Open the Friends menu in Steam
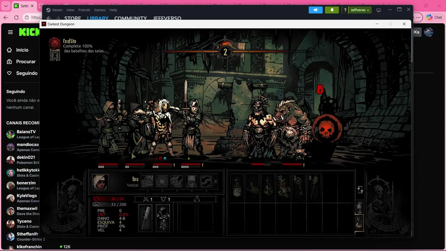 (x=84, y=10)
